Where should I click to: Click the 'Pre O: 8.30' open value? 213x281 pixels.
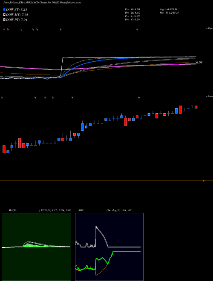point(132,9)
